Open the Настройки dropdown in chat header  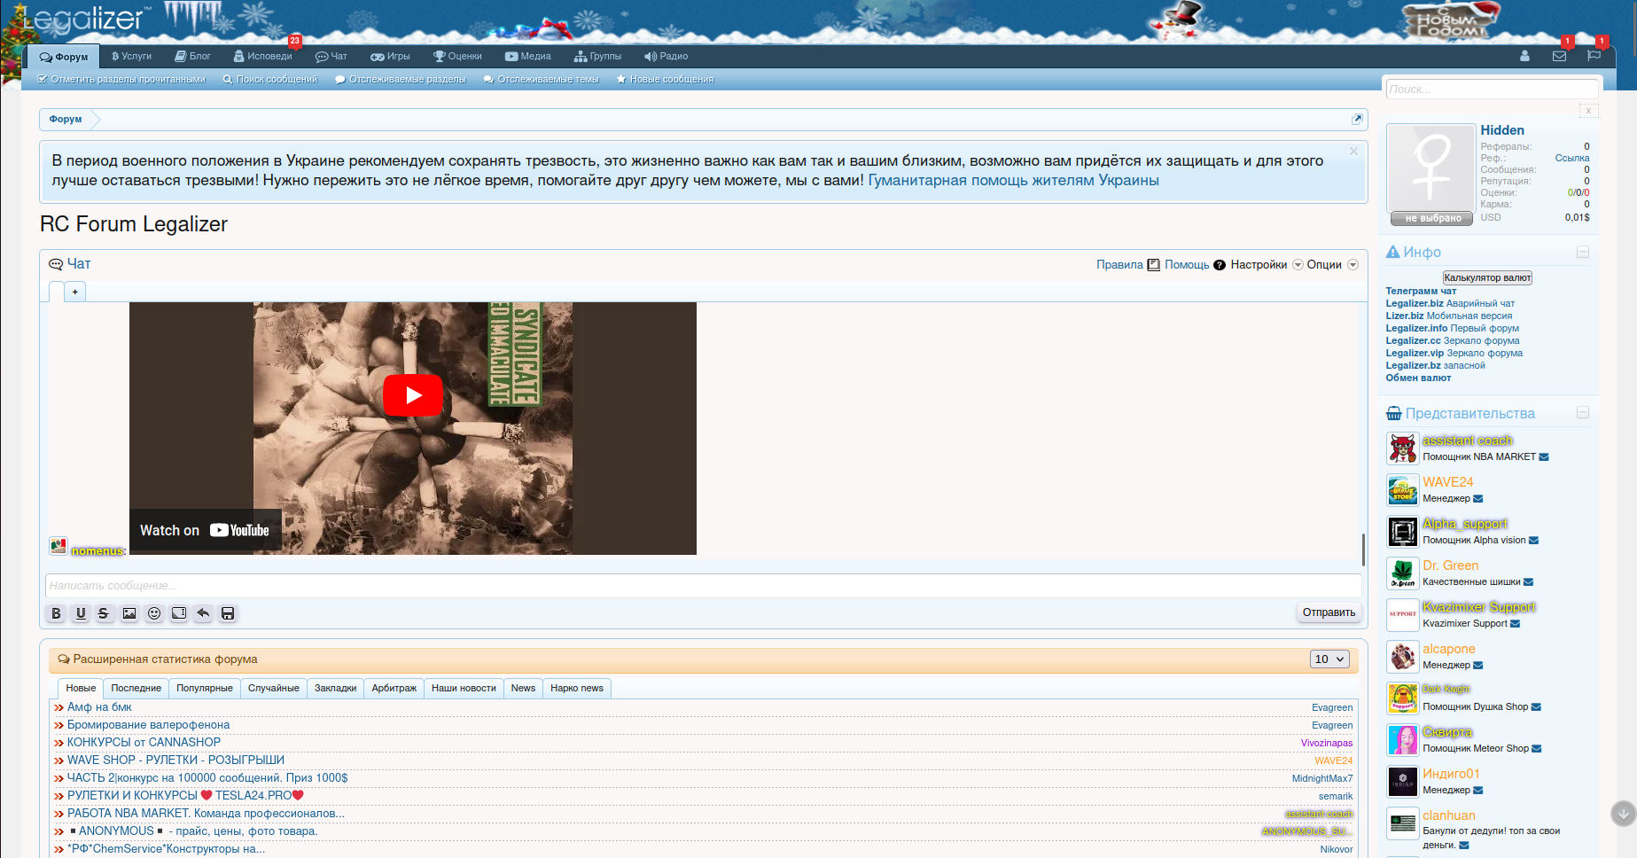point(1267,265)
